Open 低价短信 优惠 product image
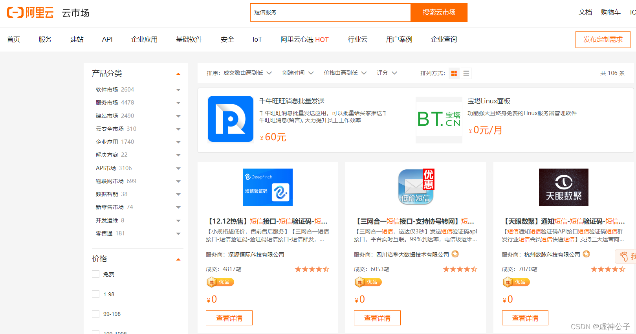 tap(416, 187)
